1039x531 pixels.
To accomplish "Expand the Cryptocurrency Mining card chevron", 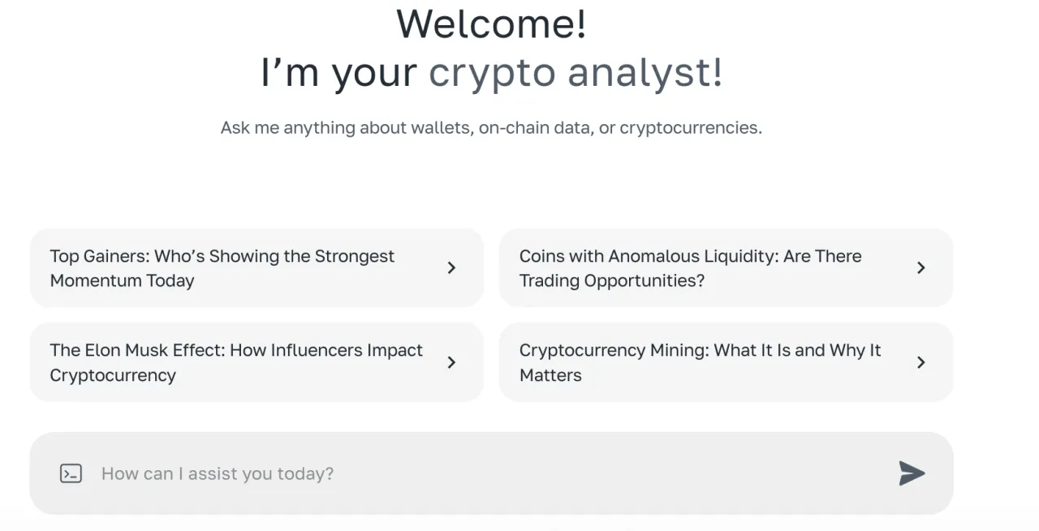I will point(921,362).
